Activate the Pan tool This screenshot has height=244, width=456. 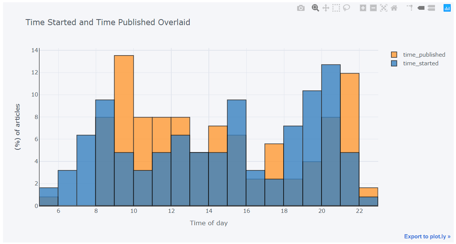click(x=326, y=8)
